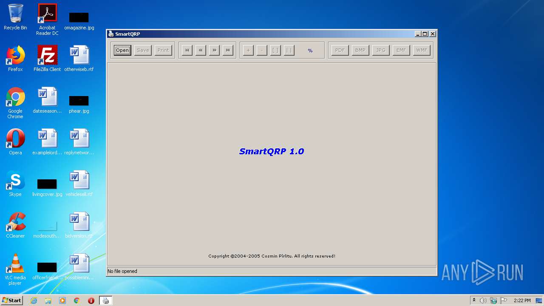This screenshot has width=544, height=306.
Task: Click the zoom percent field
Action: [310, 51]
